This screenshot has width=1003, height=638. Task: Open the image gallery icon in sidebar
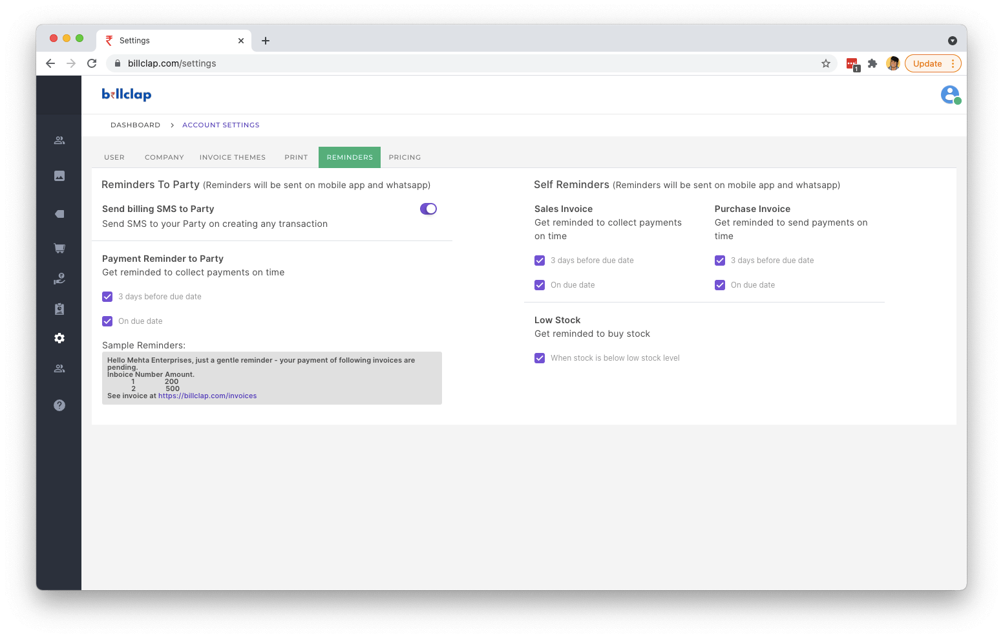click(x=59, y=176)
